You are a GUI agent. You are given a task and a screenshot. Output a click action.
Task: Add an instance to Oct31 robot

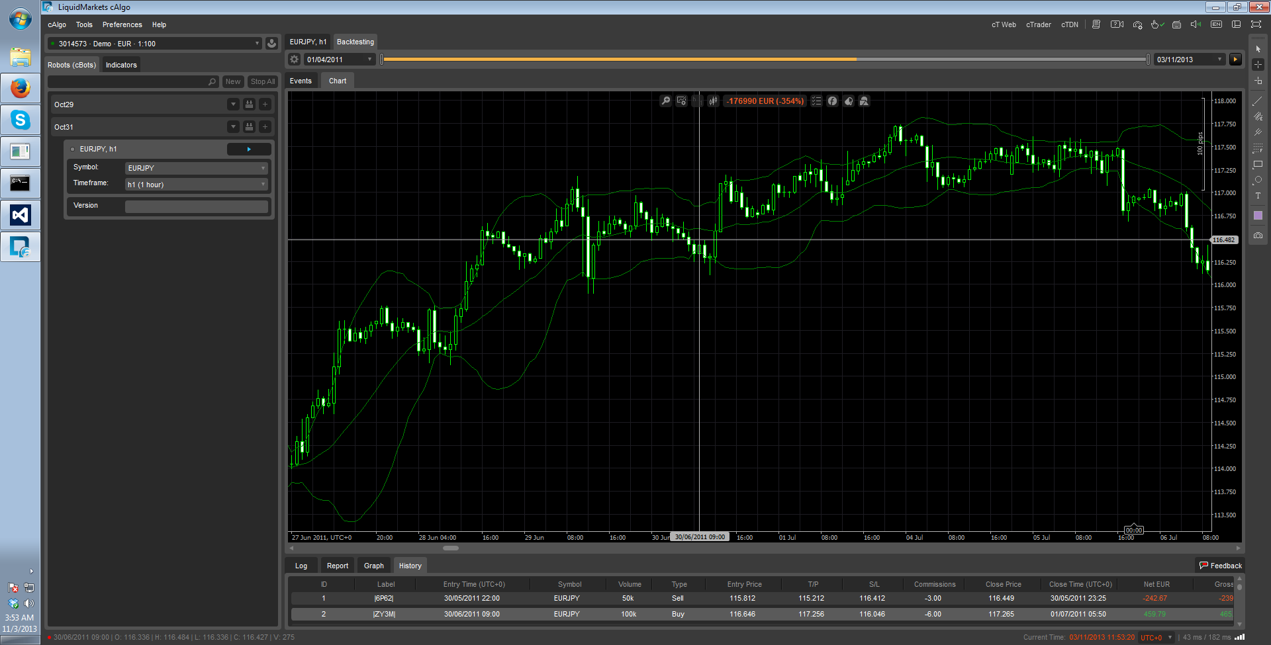[265, 127]
